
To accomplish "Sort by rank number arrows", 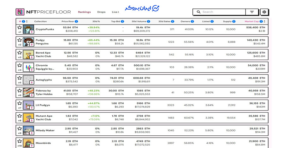I will pyautogui.click(x=27, y=21).
